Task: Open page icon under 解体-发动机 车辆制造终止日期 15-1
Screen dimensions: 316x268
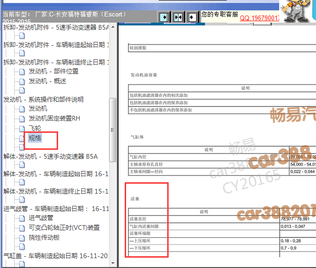Action: [x=22, y=200]
